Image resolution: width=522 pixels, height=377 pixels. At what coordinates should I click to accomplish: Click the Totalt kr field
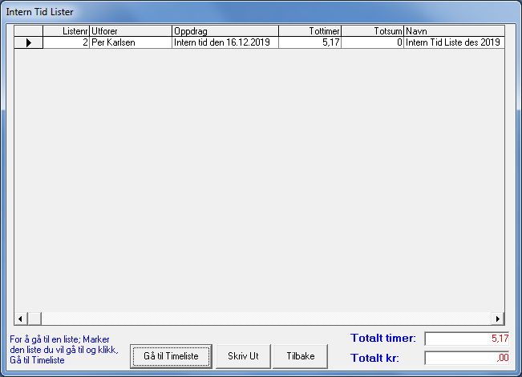[467, 358]
